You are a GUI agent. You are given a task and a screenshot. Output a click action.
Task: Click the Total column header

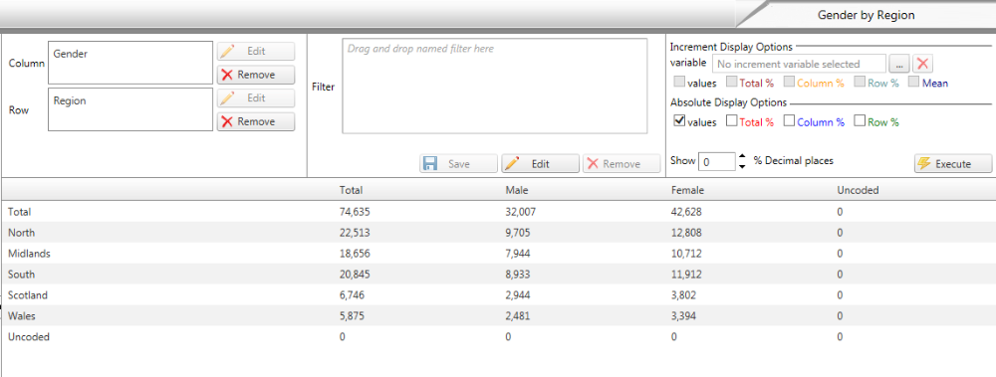(x=352, y=190)
